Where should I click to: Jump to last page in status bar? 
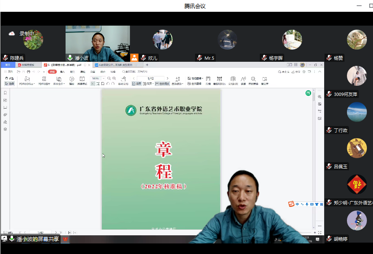(61, 232)
